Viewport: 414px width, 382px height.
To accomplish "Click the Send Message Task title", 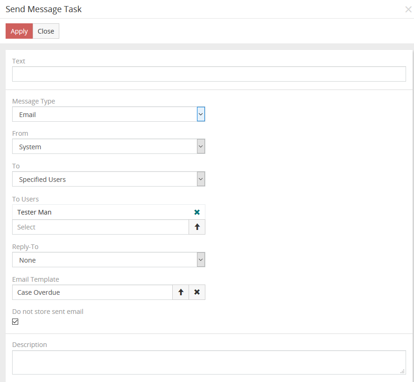I will pyautogui.click(x=43, y=9).
